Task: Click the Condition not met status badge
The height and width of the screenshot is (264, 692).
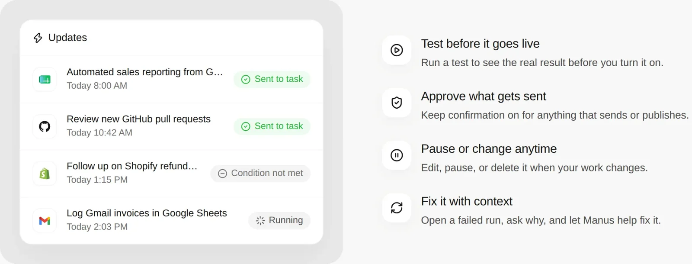Action: (x=260, y=174)
